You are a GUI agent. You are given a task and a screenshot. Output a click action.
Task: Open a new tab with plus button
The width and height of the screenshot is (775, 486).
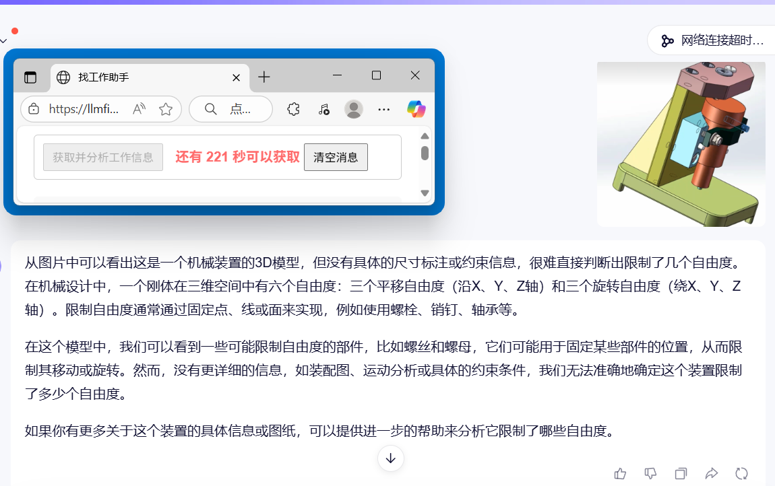[x=264, y=77]
